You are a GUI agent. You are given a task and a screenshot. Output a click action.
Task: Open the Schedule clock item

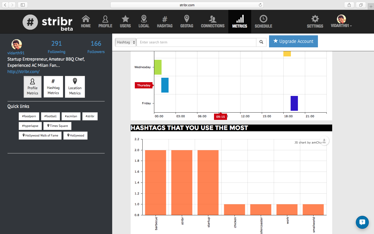[263, 22]
